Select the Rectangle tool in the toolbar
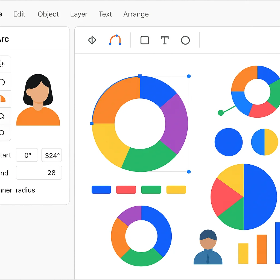Viewport: 280px width, 280px height. tap(145, 40)
